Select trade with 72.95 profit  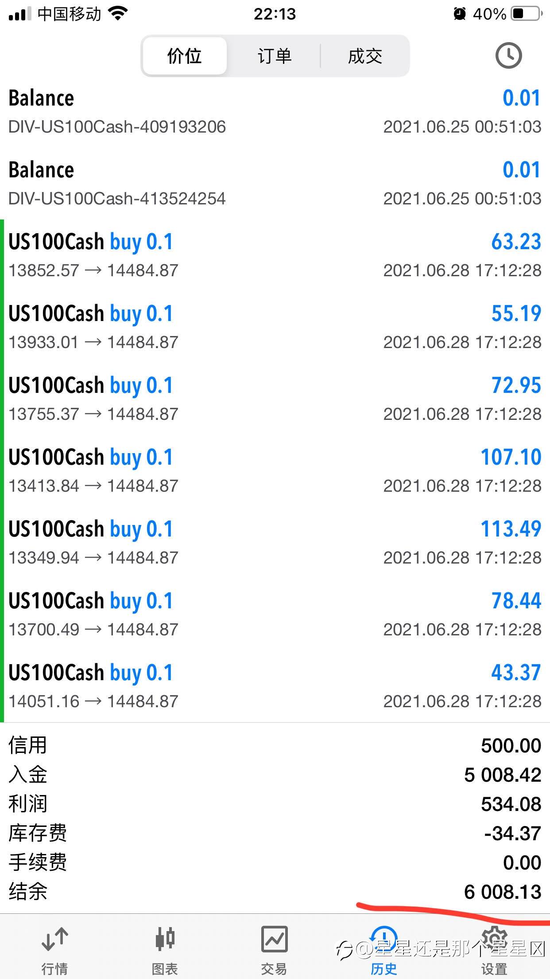[275, 399]
